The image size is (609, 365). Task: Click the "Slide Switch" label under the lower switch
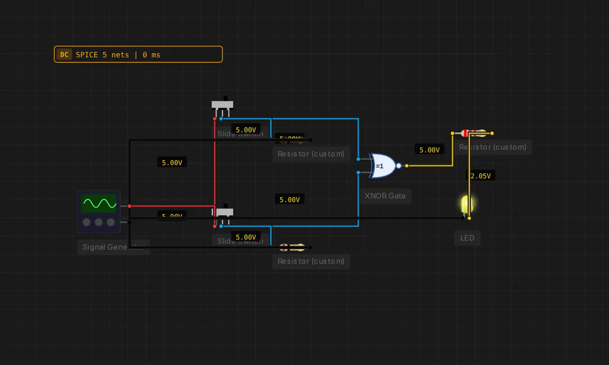pyautogui.click(x=240, y=241)
